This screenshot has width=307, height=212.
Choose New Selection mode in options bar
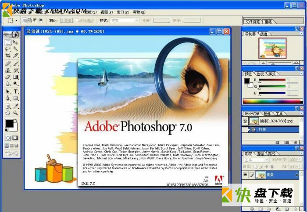click(x=25, y=20)
